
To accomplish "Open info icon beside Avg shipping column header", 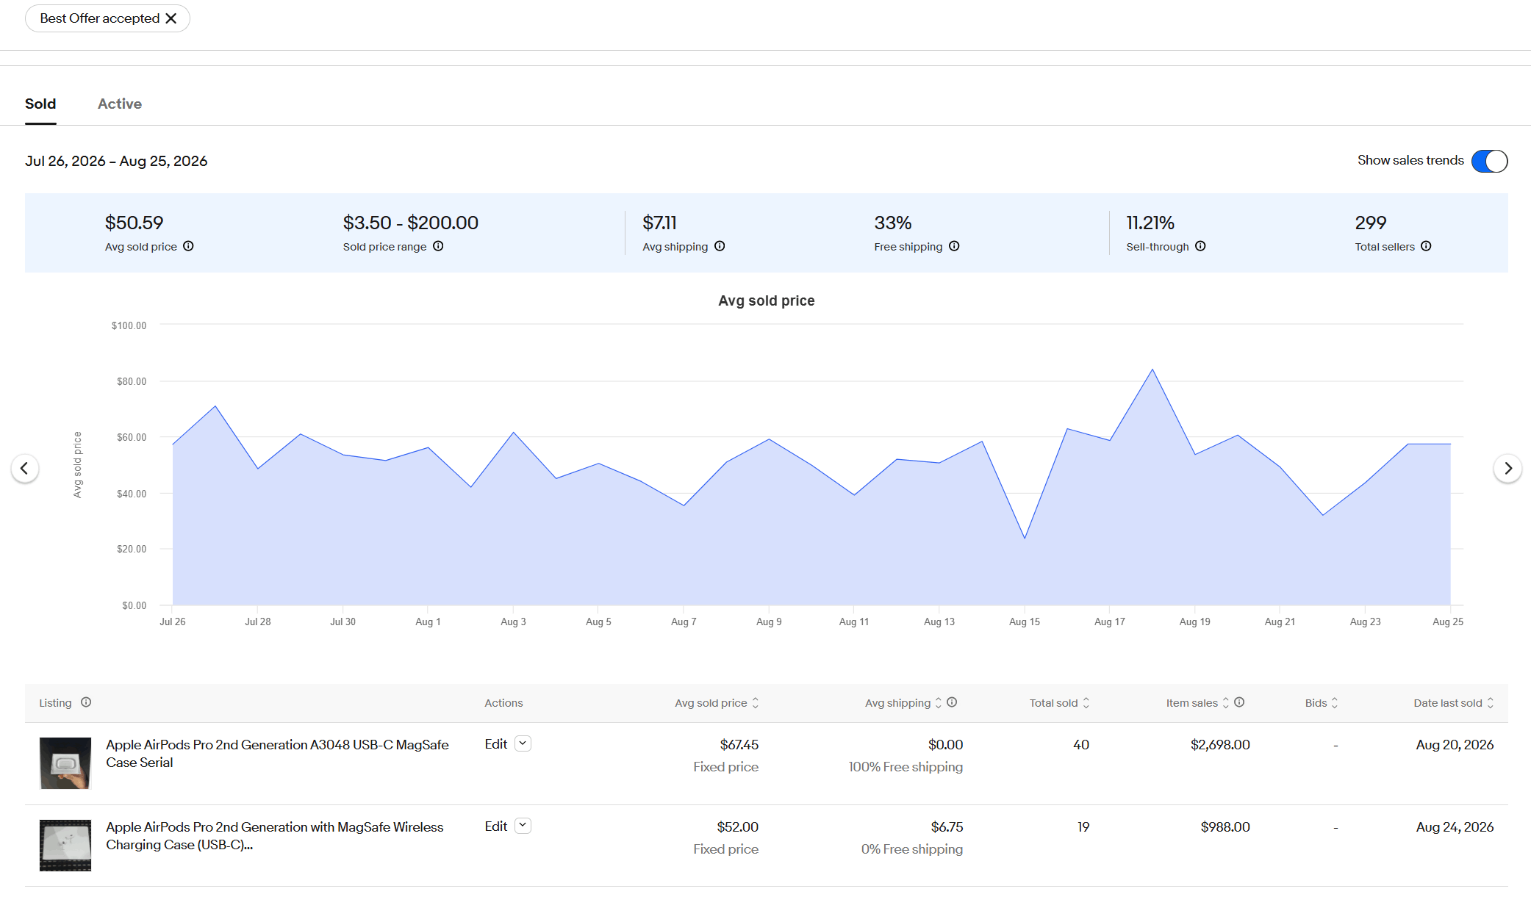I will pyautogui.click(x=952, y=702).
